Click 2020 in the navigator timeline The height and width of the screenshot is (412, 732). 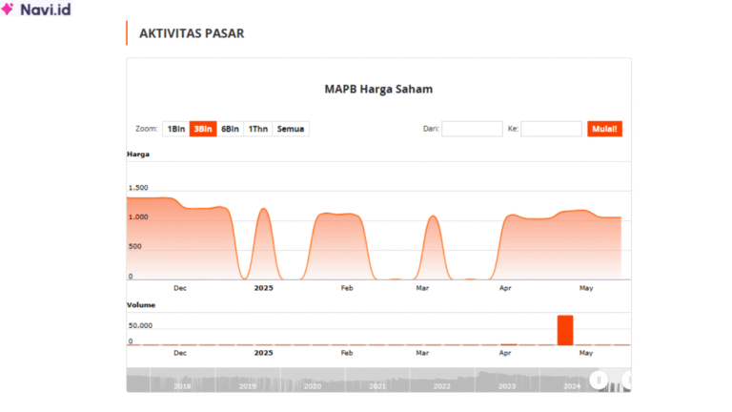[313, 386]
